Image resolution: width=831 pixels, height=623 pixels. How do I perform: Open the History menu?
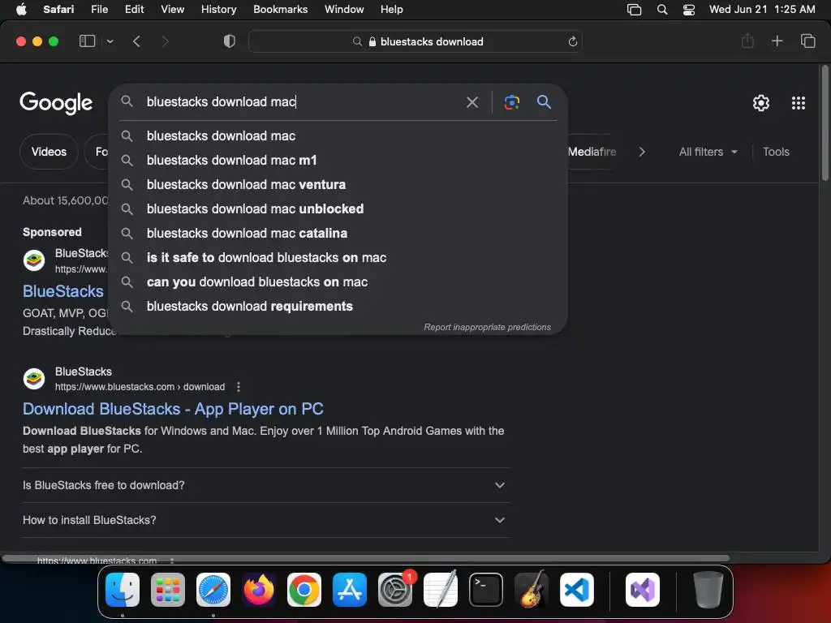point(218,9)
